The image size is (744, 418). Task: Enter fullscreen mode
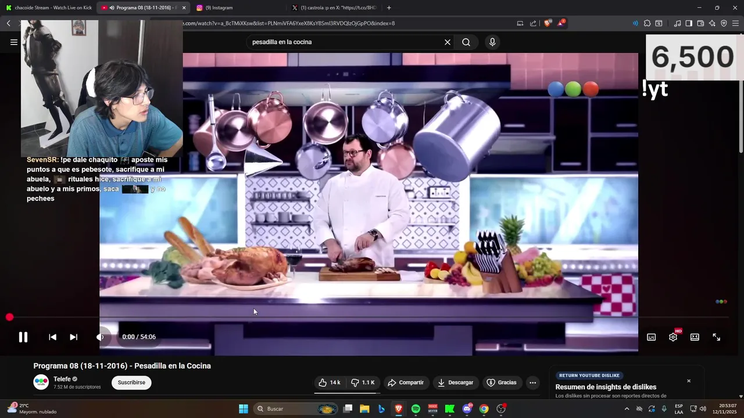[x=717, y=337]
